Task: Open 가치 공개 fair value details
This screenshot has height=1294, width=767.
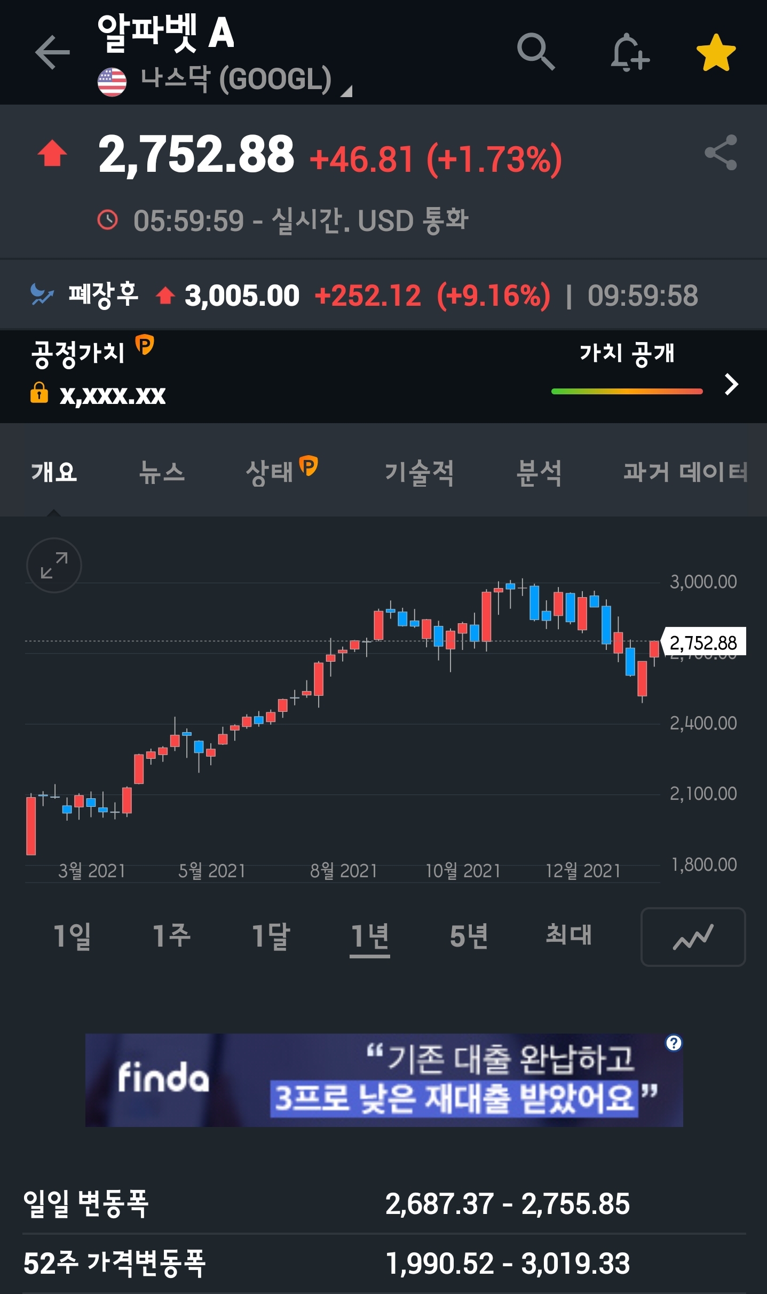Action: [627, 353]
